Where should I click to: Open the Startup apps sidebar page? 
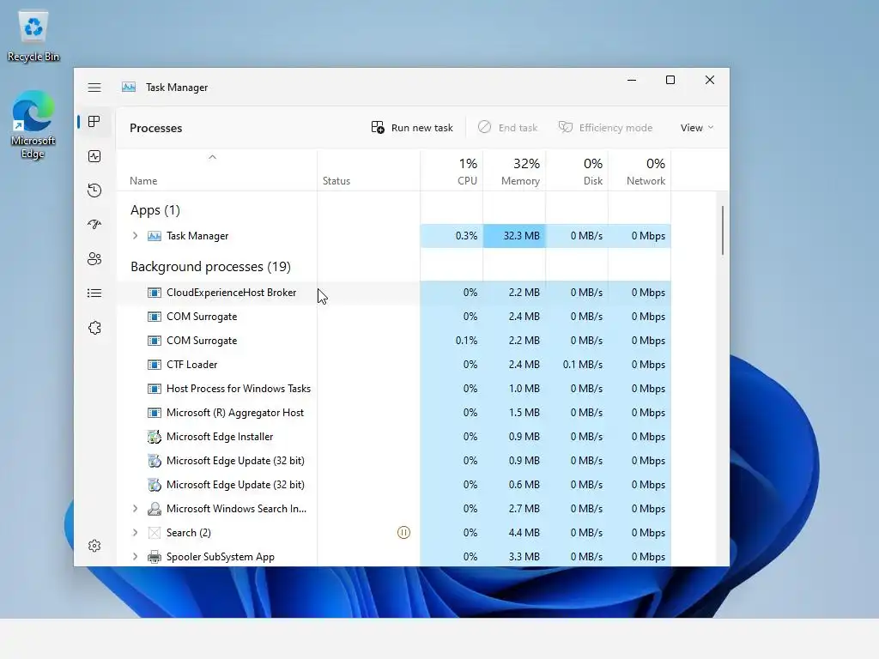tap(94, 225)
